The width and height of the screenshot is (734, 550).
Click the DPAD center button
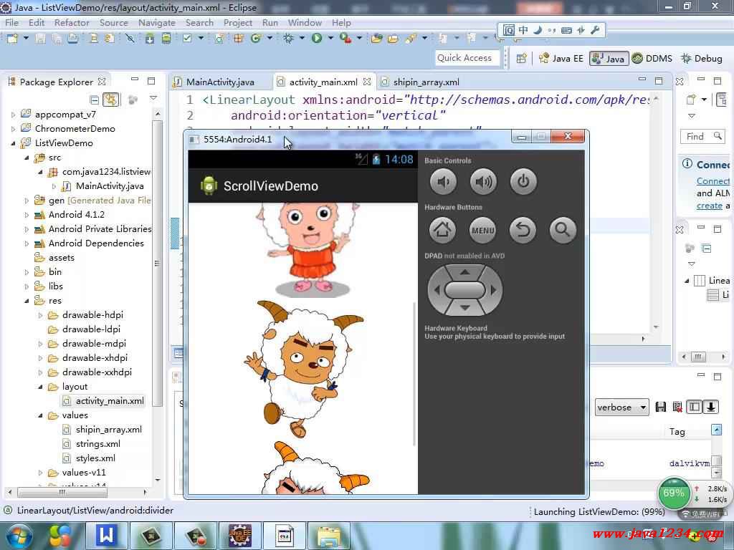(464, 290)
